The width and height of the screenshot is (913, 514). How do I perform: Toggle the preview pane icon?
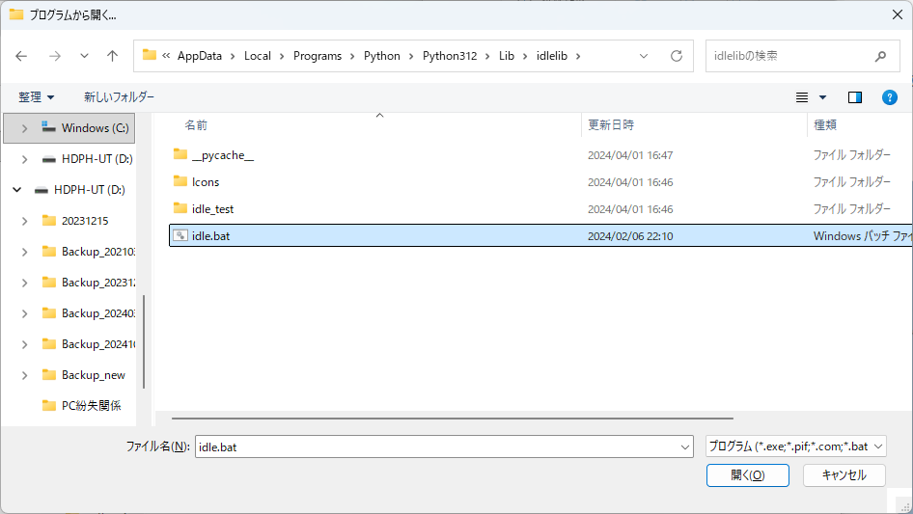pyautogui.click(x=854, y=97)
